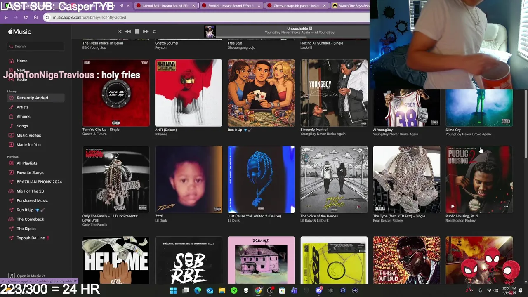Screen dimensions: 528x297
Task: Open the ANTI (Deluxe) album cover
Action: [x=189, y=93]
